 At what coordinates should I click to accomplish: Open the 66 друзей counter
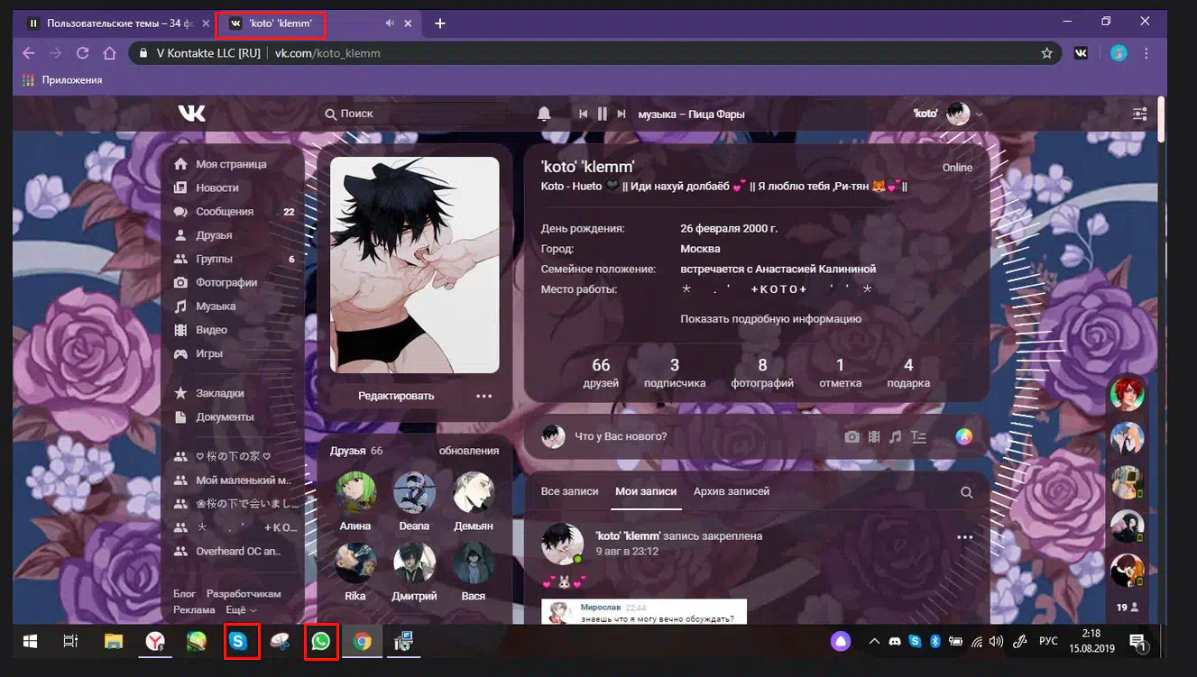[601, 373]
